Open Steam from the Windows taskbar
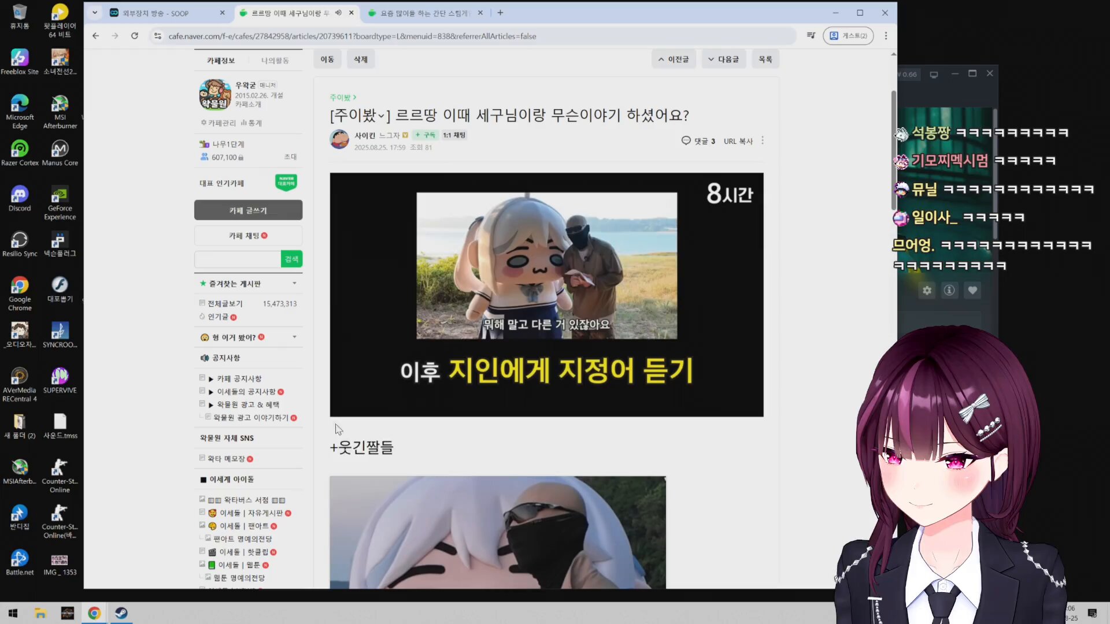 click(121, 613)
